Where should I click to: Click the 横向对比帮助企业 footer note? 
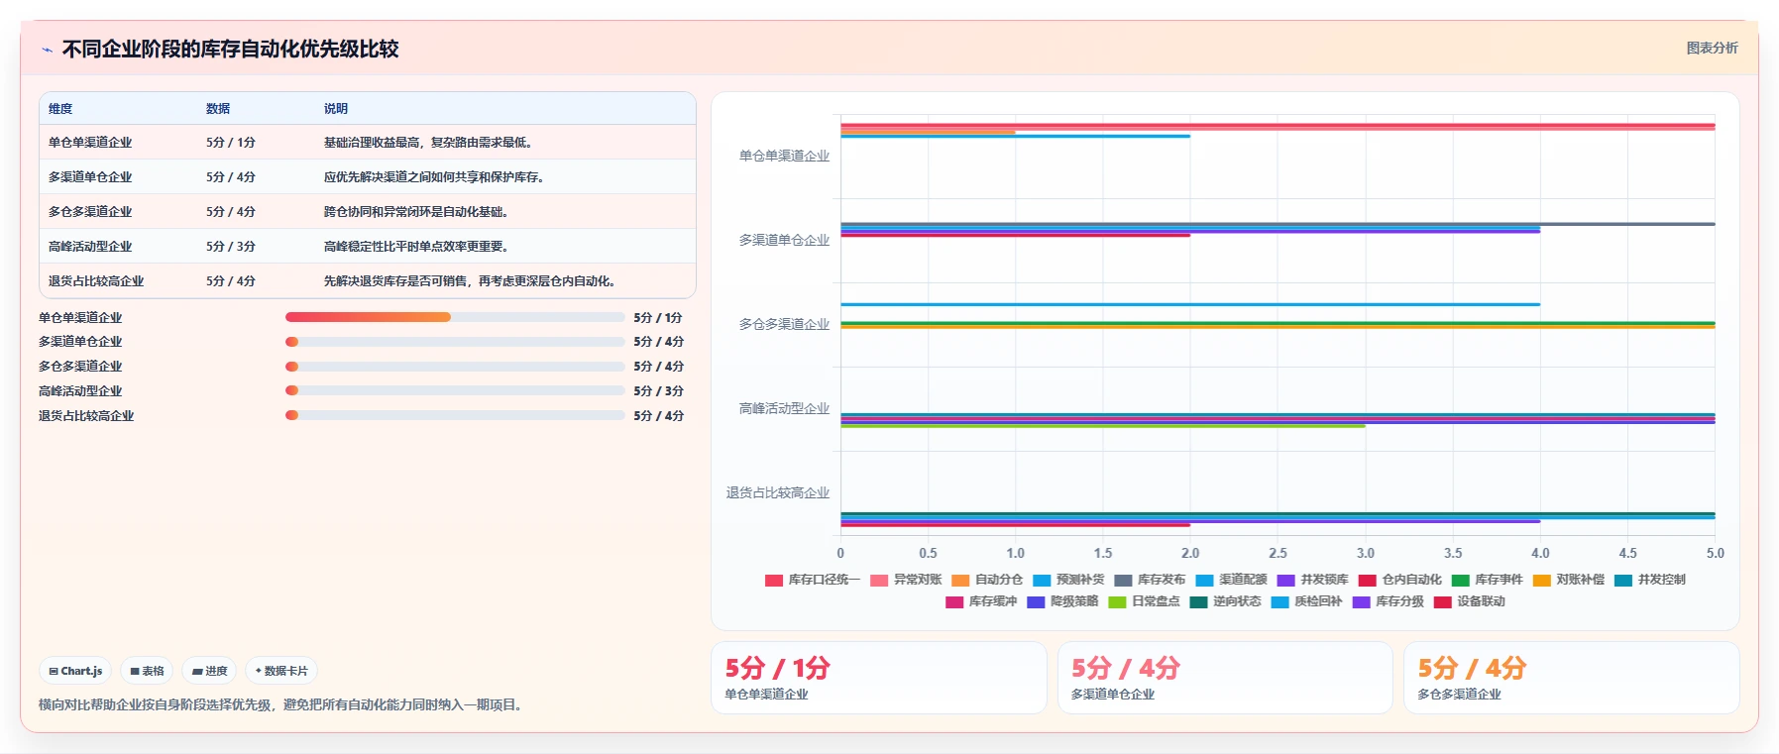(x=281, y=705)
